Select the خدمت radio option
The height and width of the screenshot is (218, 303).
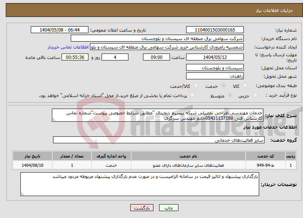[x=223, y=86]
